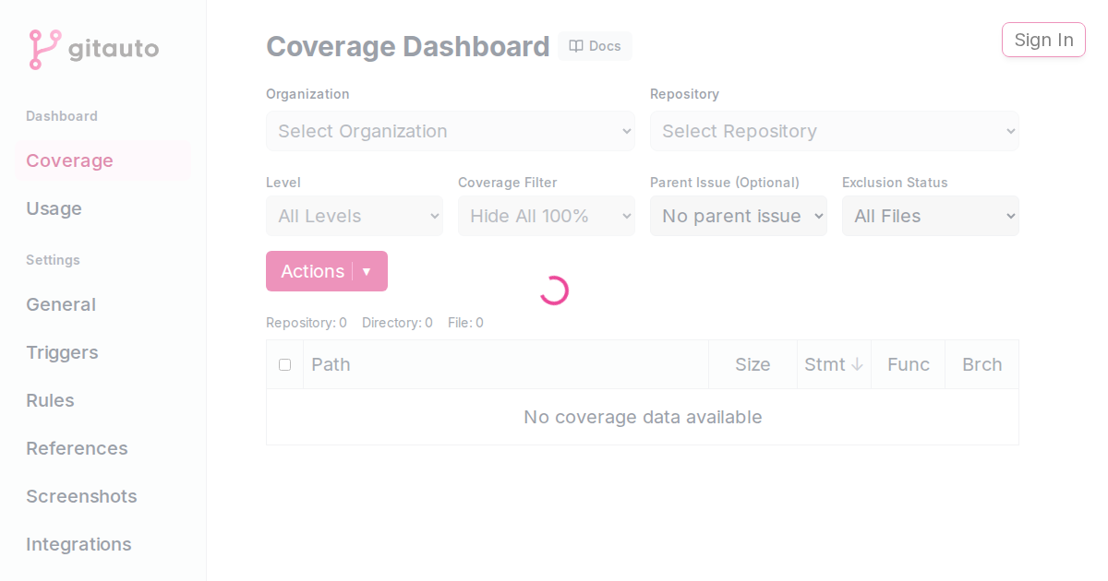The image size is (1108, 581).
Task: Open Integrations in the sidebar
Action: [x=102, y=544]
